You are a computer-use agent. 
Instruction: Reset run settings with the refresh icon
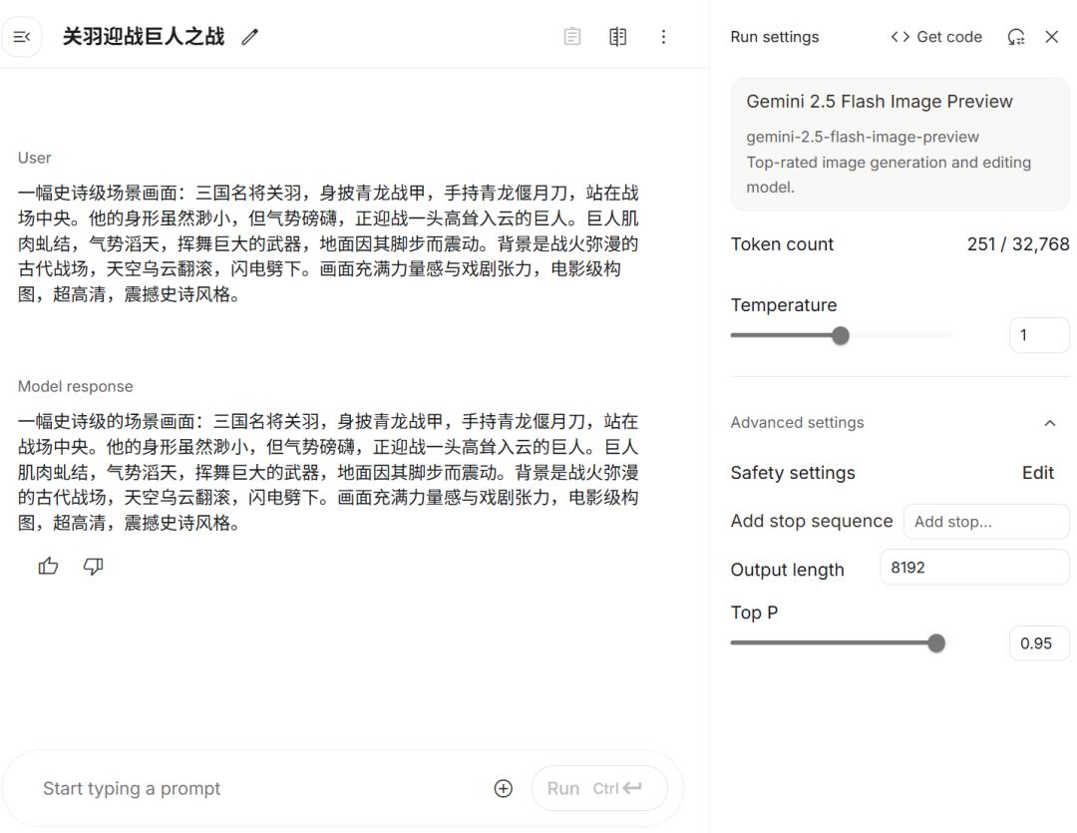[1016, 36]
